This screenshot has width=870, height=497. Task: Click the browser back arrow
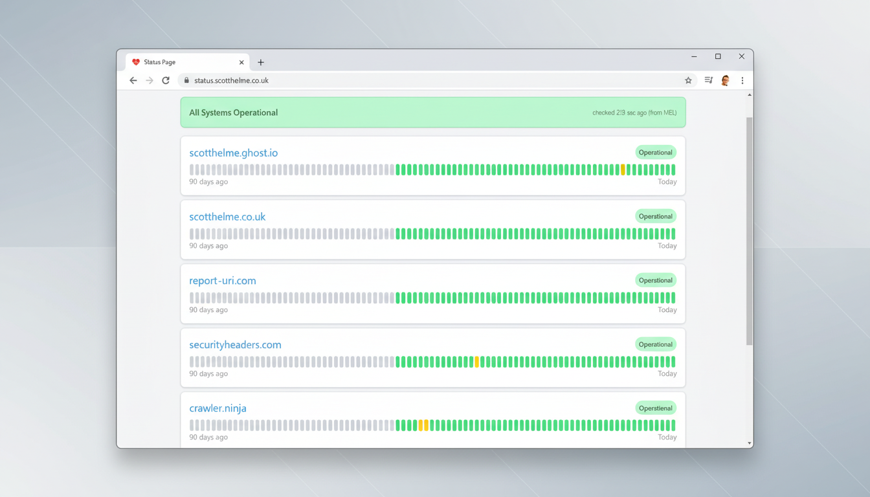pos(133,81)
